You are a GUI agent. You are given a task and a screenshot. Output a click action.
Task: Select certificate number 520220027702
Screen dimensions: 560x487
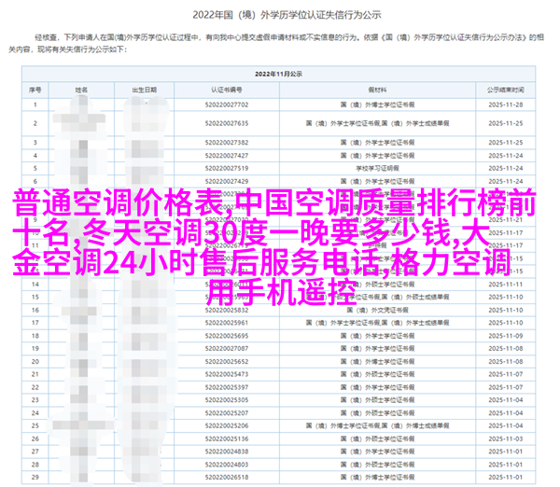(x=227, y=104)
